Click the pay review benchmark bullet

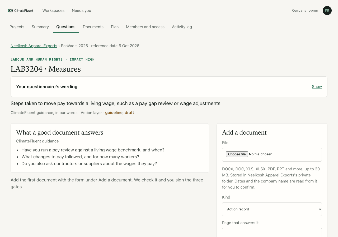click(x=93, y=150)
